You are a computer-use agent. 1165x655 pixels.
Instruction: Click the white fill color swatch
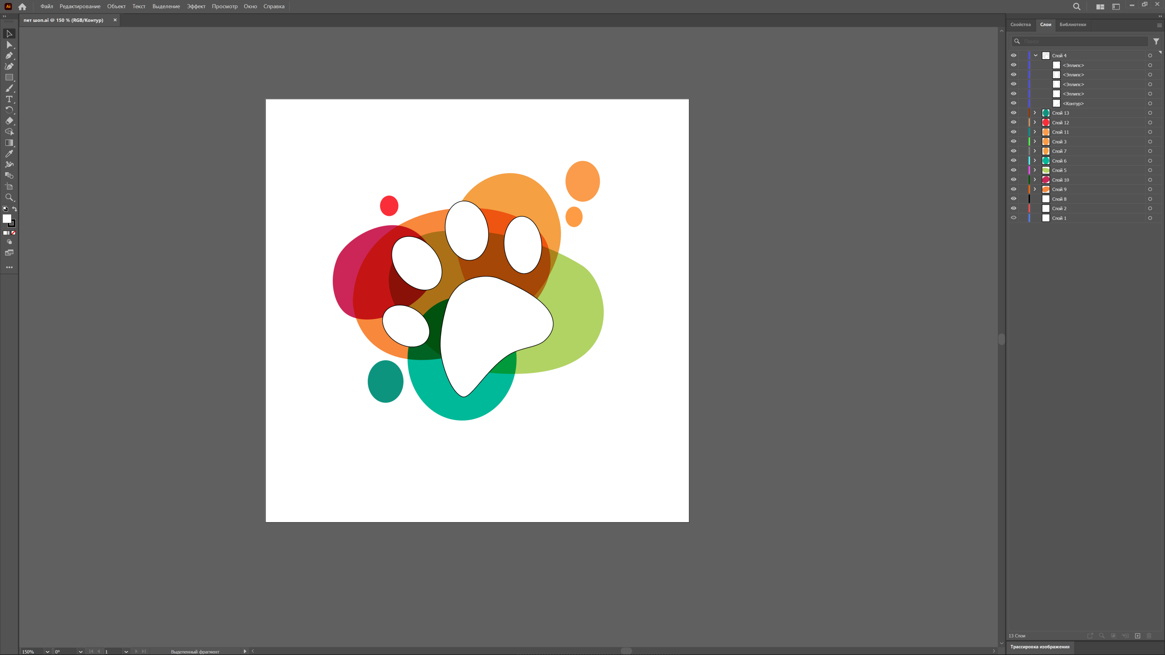[7, 219]
